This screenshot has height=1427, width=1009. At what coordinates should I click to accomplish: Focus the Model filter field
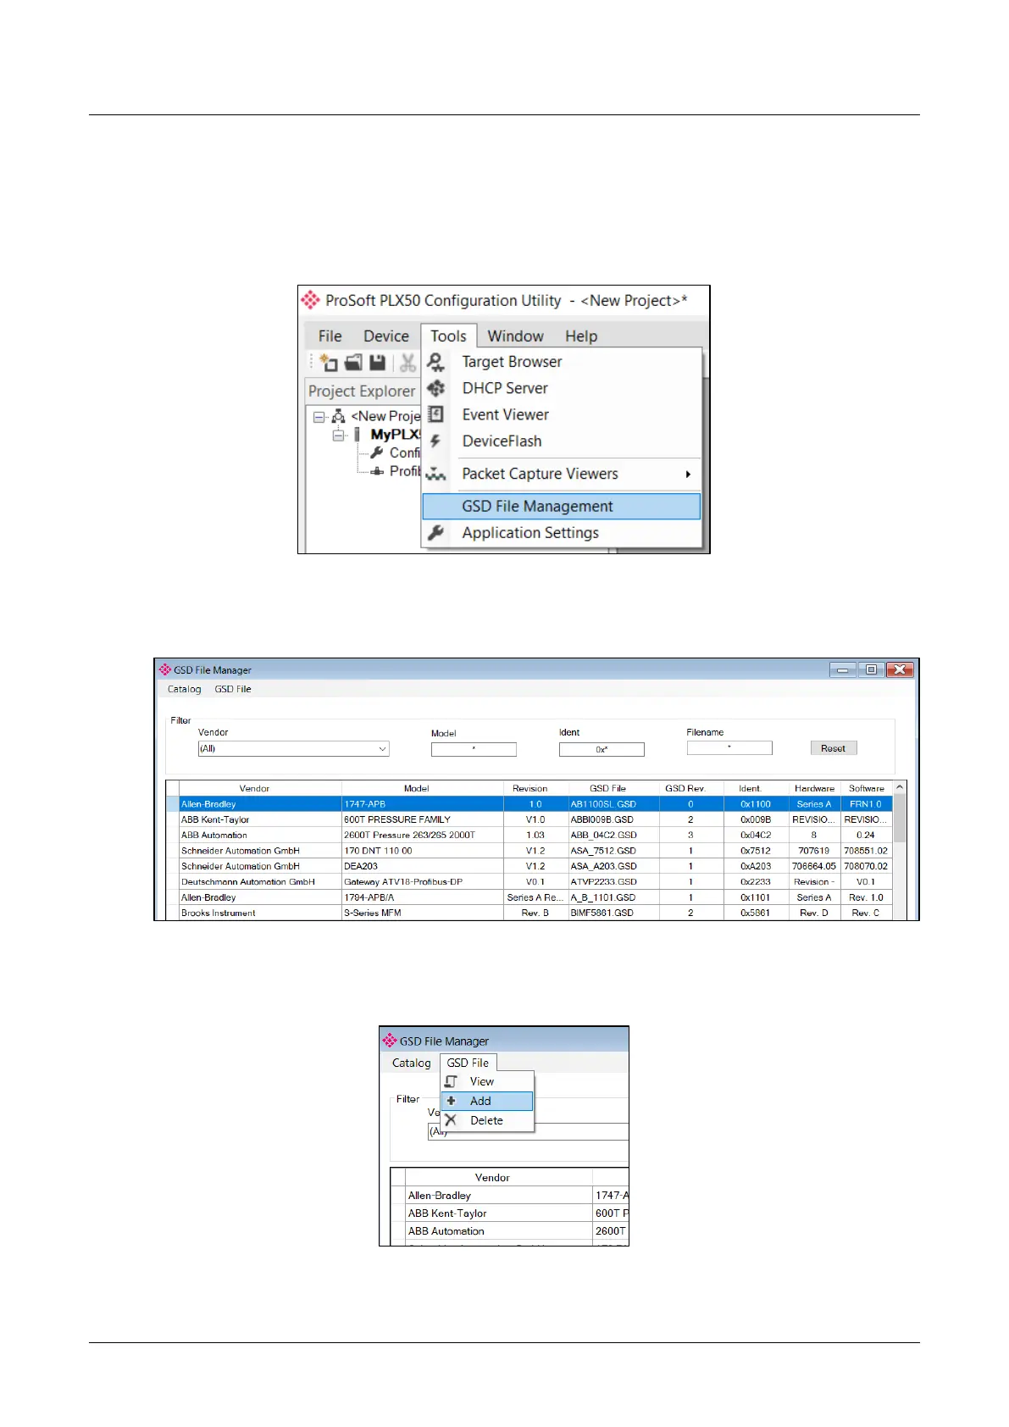[474, 749]
